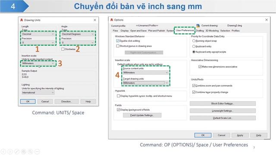276x155 pixels.
Task: Select the User Preferences tab
Action: point(185,31)
